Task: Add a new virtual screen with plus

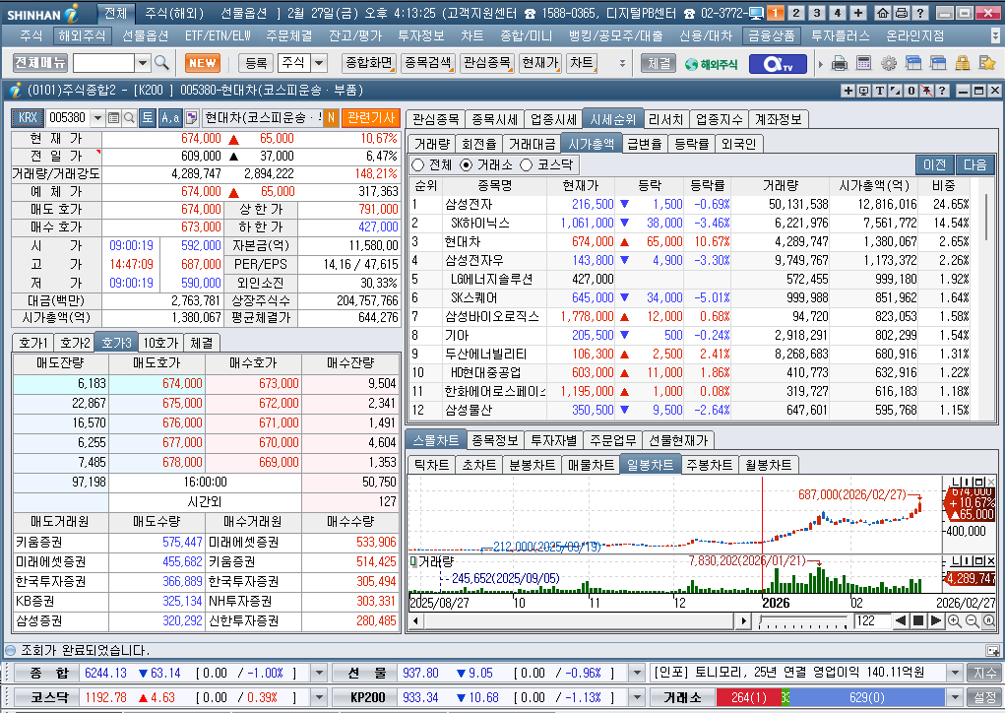Action: pyautogui.click(x=858, y=13)
